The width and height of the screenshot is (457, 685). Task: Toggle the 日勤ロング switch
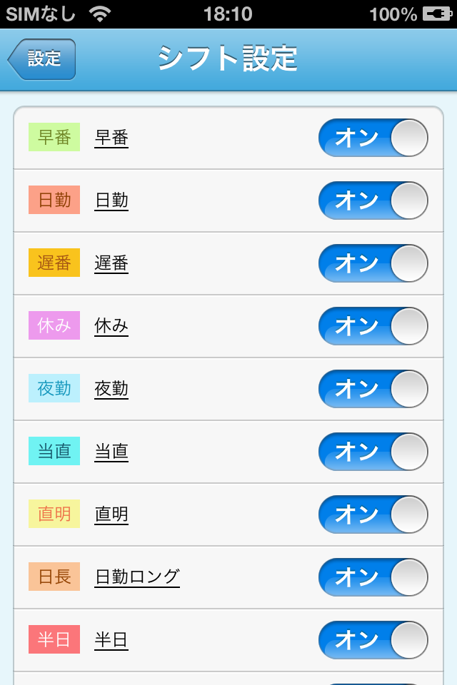[x=373, y=577]
